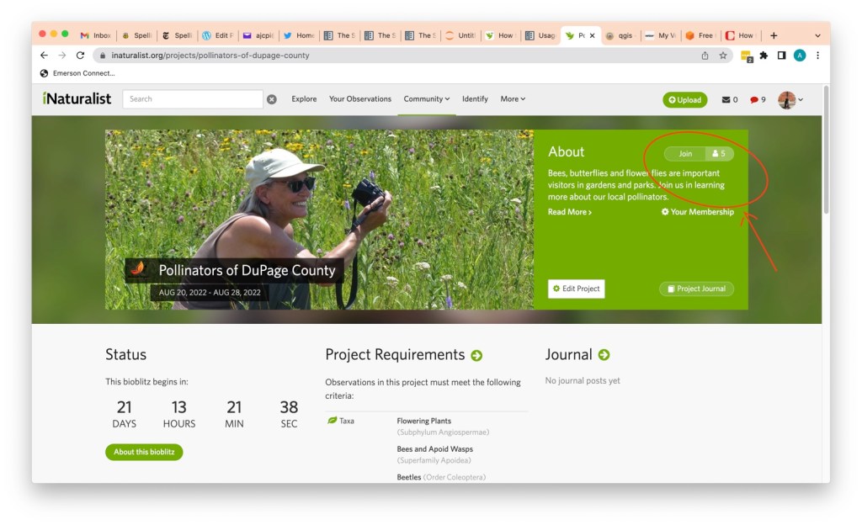
Task: Expand the Read More link
Action: [x=570, y=212]
